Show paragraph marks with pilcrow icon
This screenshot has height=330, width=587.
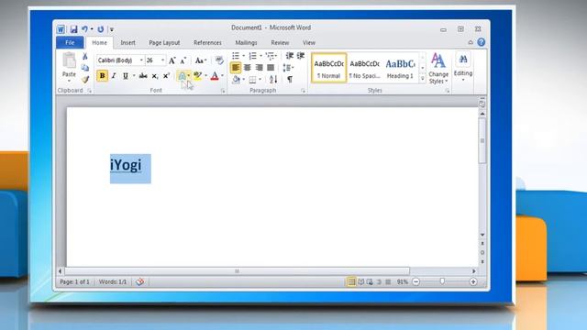pyautogui.click(x=290, y=80)
